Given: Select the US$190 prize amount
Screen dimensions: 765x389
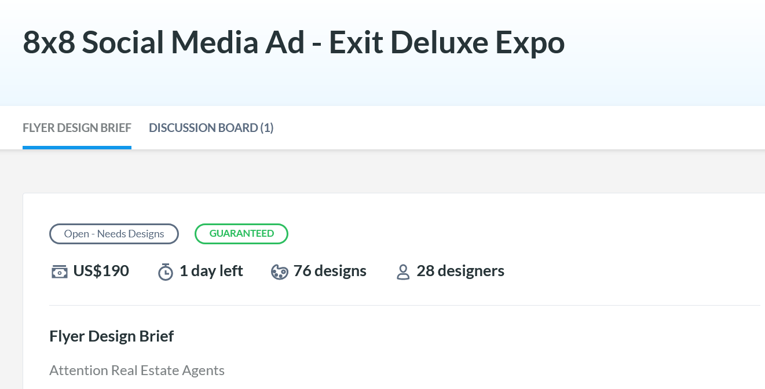Looking at the screenshot, I should click(101, 271).
